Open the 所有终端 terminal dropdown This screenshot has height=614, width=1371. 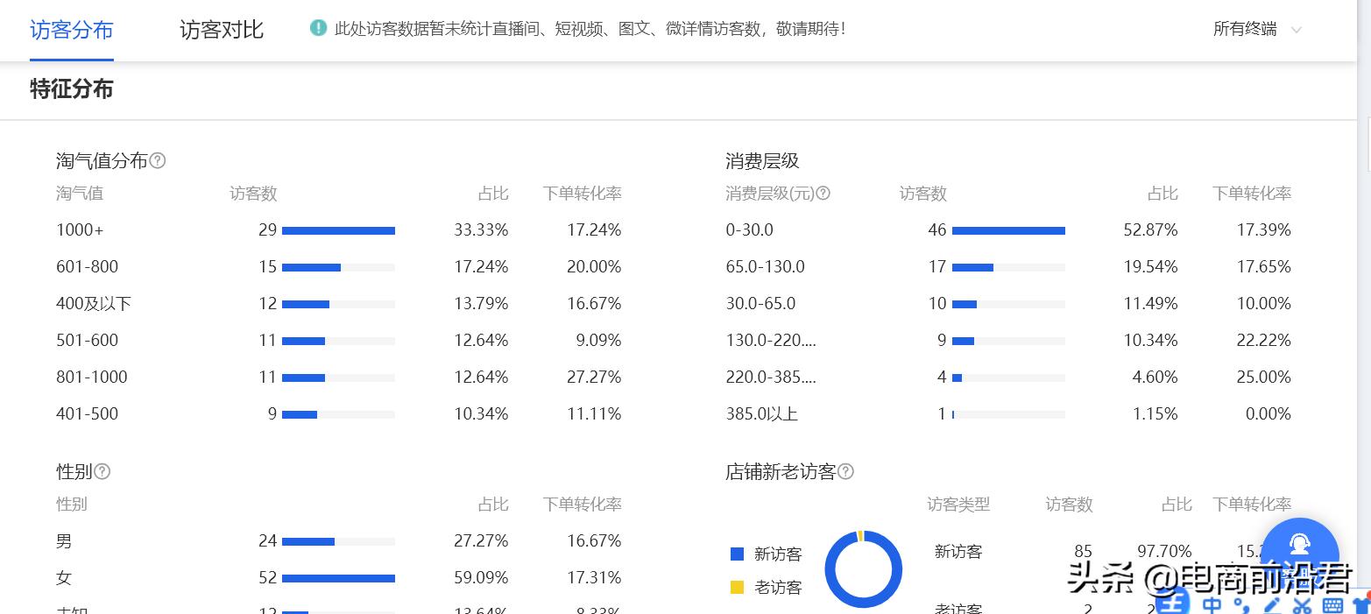click(x=1251, y=27)
